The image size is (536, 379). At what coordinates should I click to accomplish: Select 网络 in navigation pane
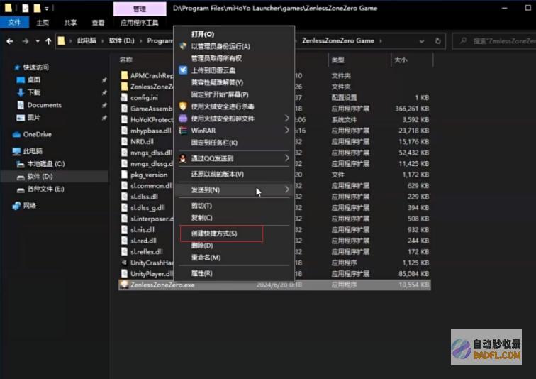[29, 206]
